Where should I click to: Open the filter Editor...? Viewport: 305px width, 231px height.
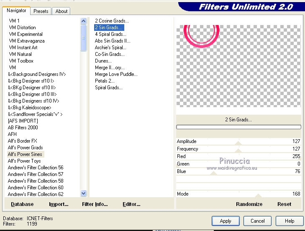(x=131, y=204)
